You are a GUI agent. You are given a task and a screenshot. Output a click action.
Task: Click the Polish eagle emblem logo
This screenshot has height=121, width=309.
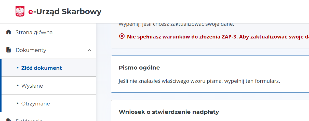tap(20, 12)
